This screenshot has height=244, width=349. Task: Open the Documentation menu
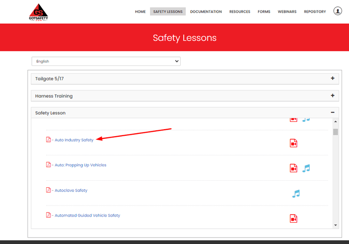click(x=206, y=12)
